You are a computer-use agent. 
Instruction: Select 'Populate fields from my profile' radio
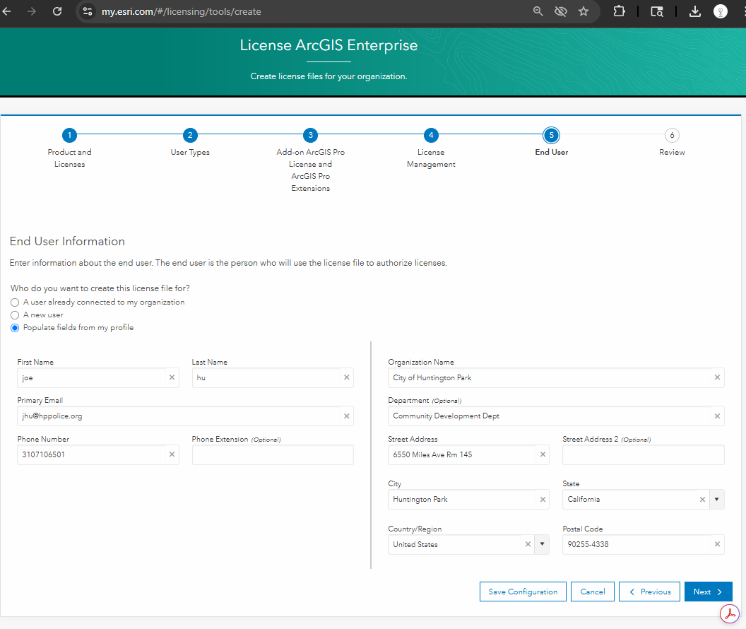[x=15, y=328]
